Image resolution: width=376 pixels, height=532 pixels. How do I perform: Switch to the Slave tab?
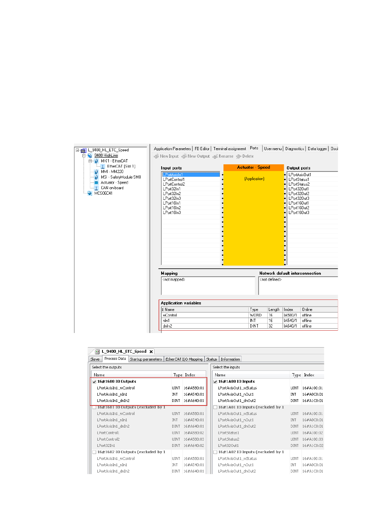tap(95, 359)
